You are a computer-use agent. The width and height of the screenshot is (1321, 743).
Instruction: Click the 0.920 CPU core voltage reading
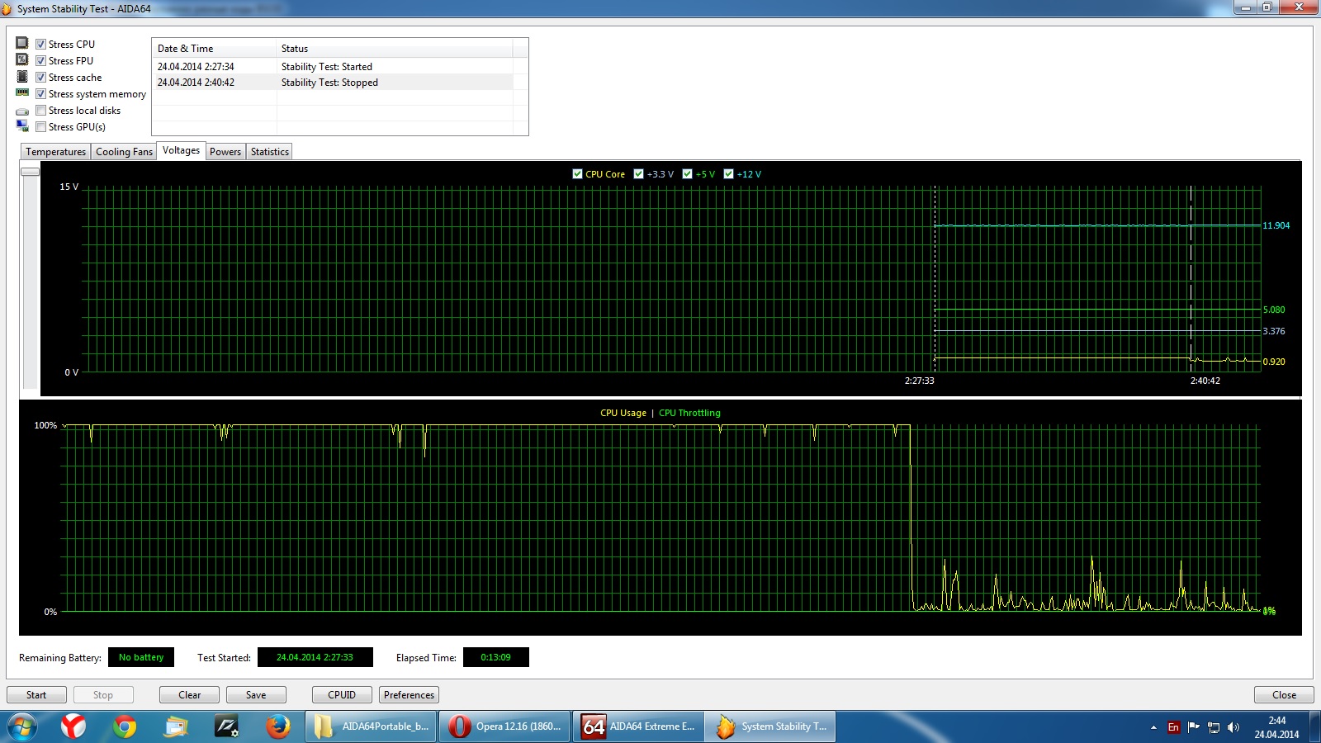coord(1274,362)
